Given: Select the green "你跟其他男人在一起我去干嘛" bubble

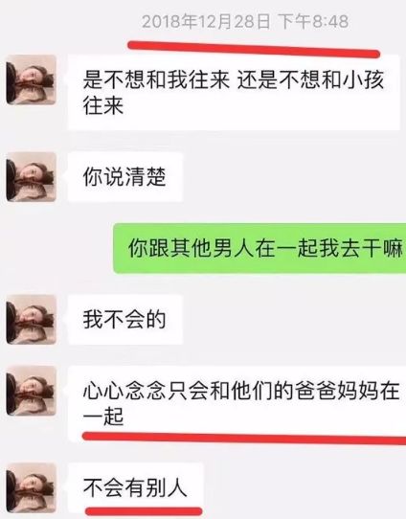Looking at the screenshot, I should point(259,248).
